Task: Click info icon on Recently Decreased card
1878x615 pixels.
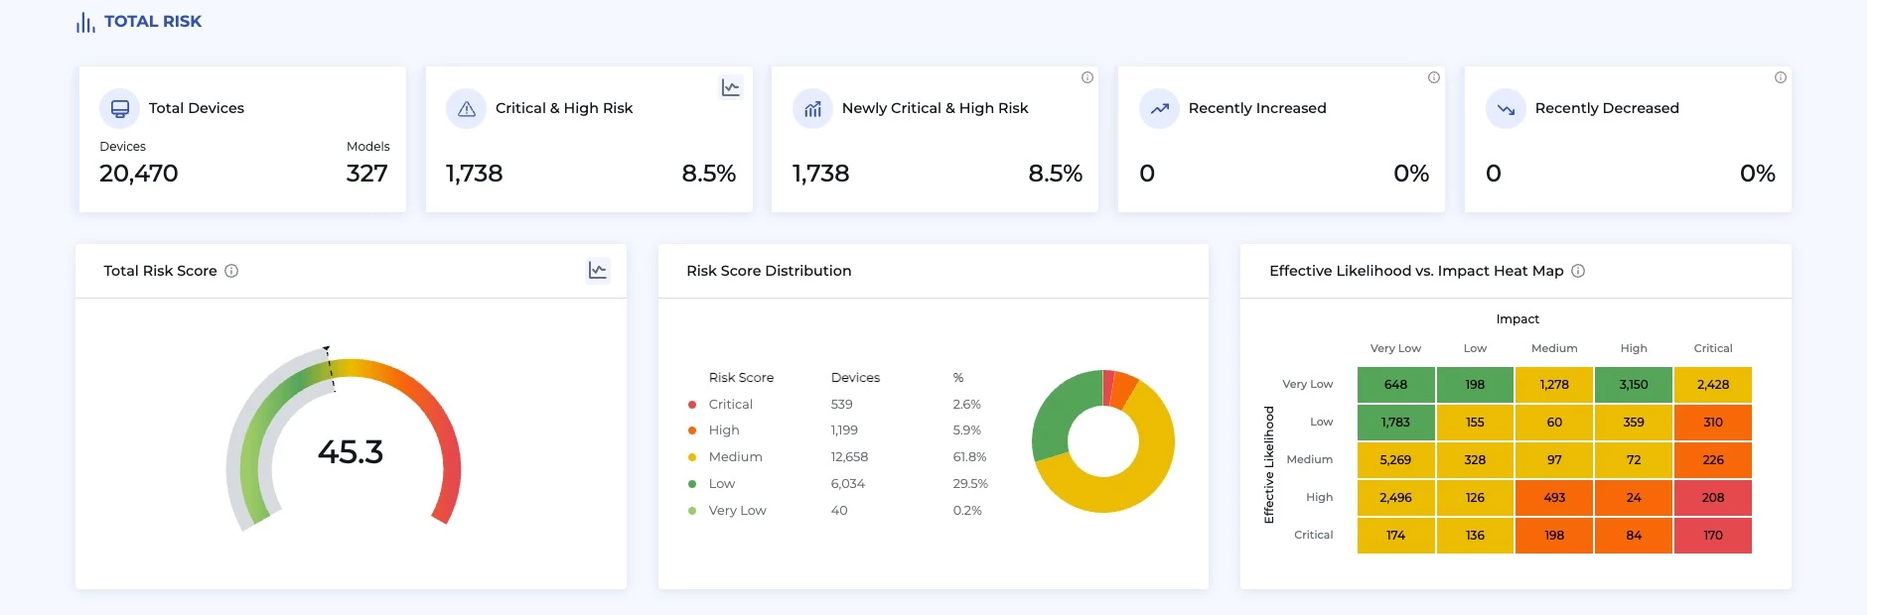Action: pyautogui.click(x=1780, y=77)
